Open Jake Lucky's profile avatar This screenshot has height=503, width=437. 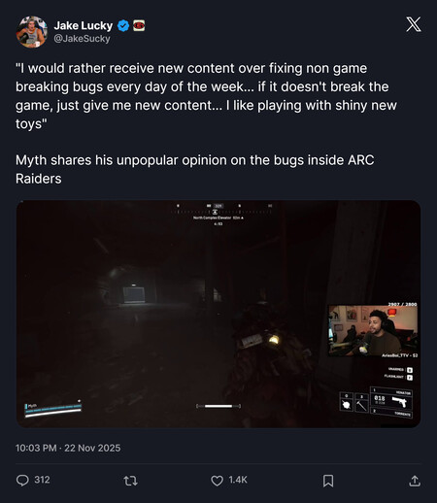coord(32,32)
